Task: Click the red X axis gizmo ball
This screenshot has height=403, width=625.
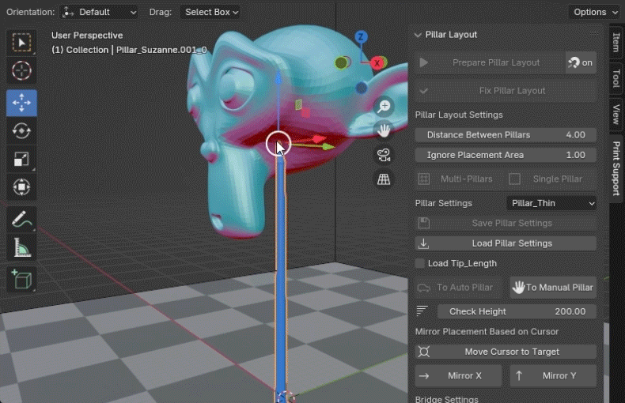Action: point(377,63)
